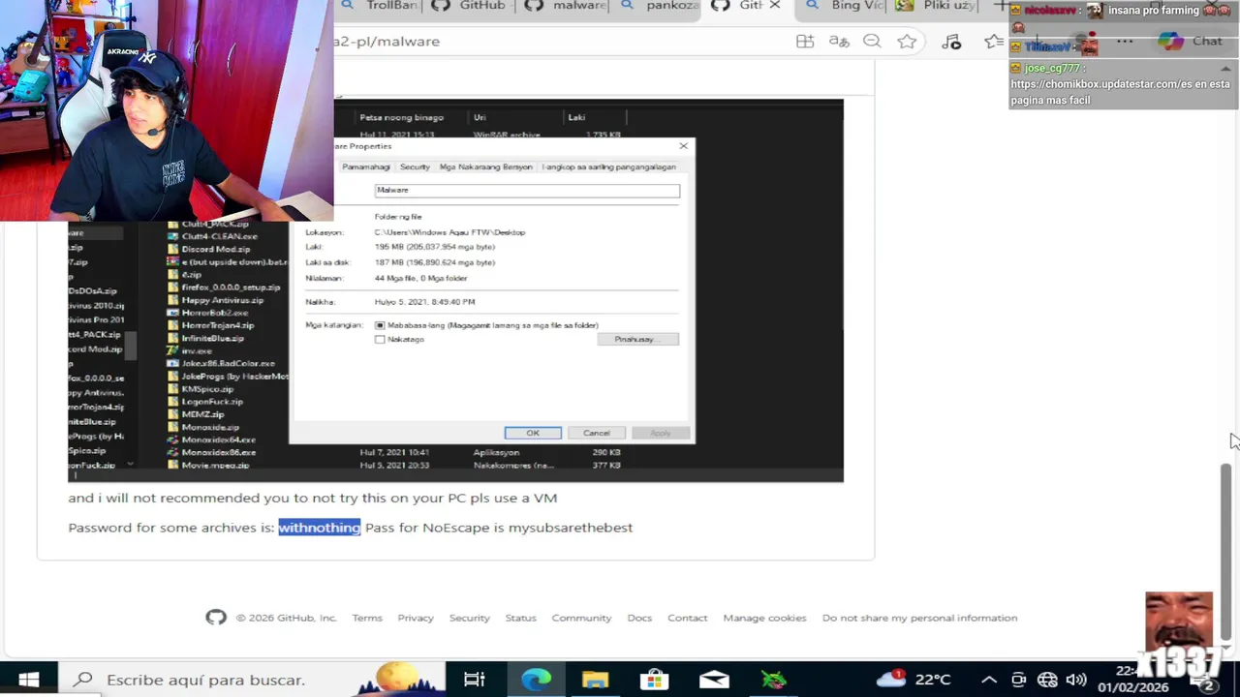Click the translate page icon in address bar

click(x=839, y=41)
